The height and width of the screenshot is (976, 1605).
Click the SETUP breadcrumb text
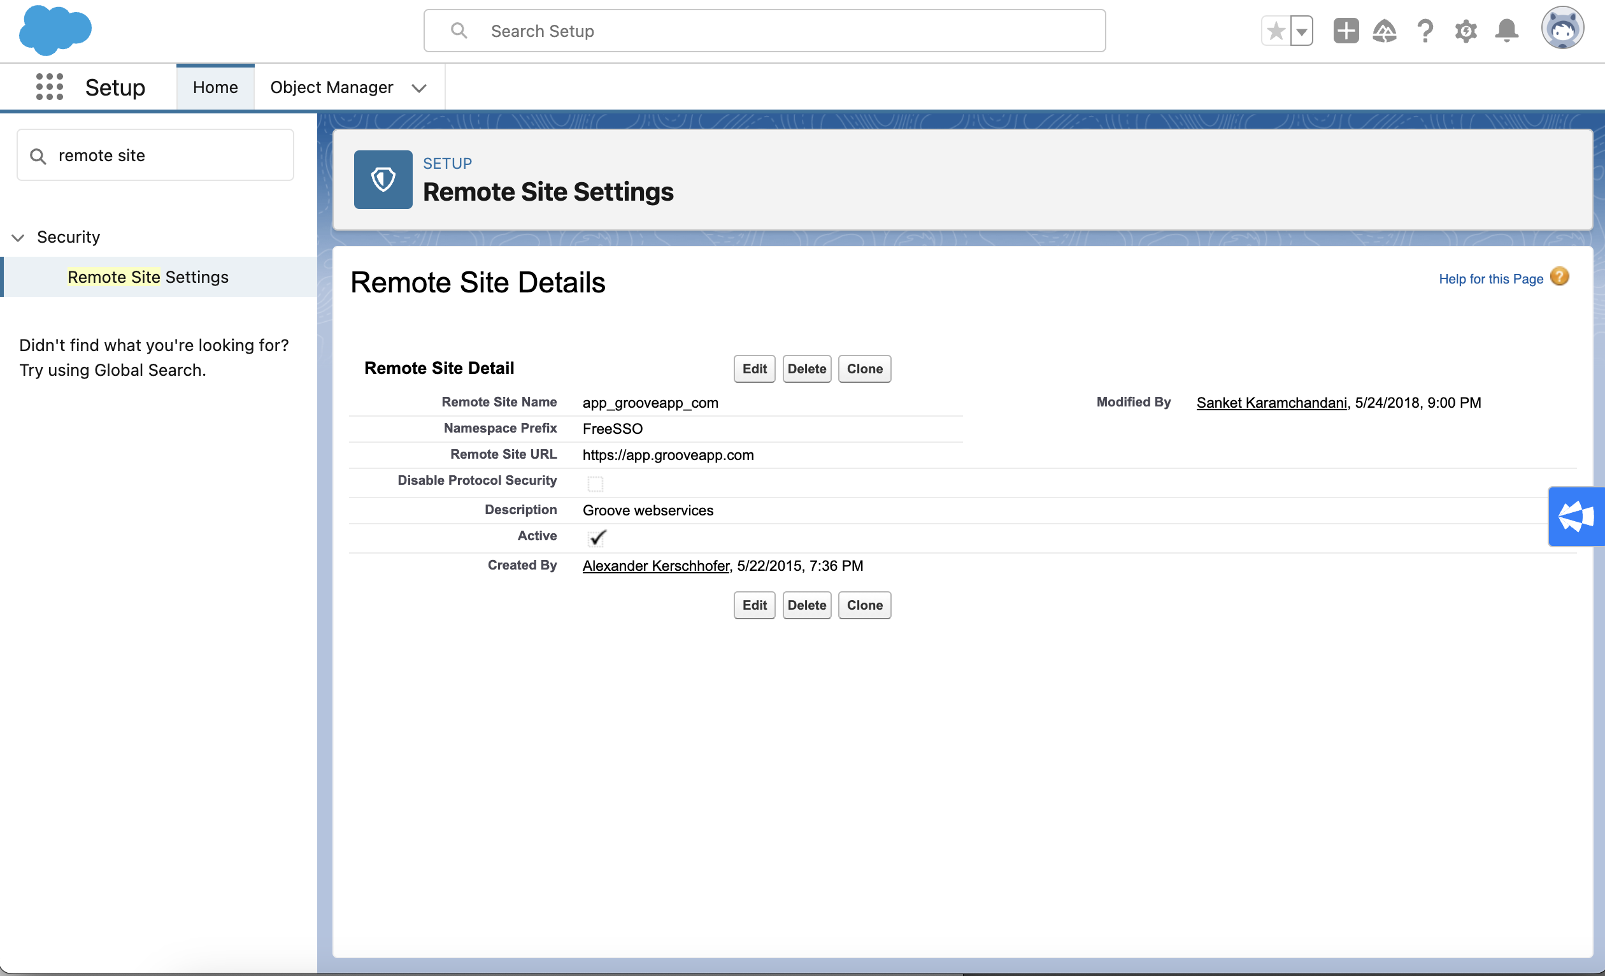(448, 164)
